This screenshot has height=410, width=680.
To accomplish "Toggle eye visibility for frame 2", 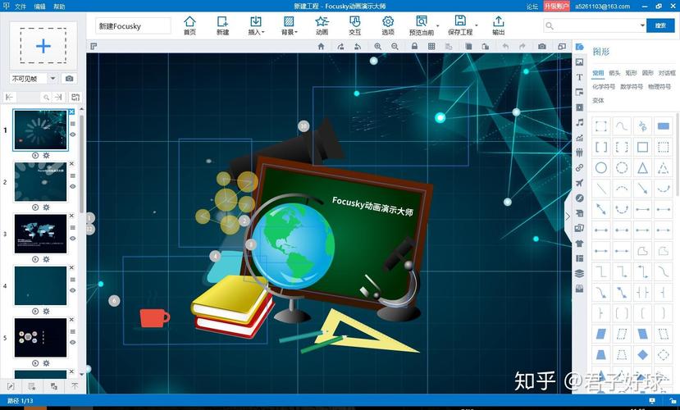I will (73, 186).
